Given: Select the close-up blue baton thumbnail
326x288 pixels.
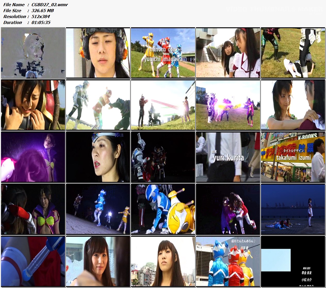Looking at the screenshot, I should pos(33,261).
